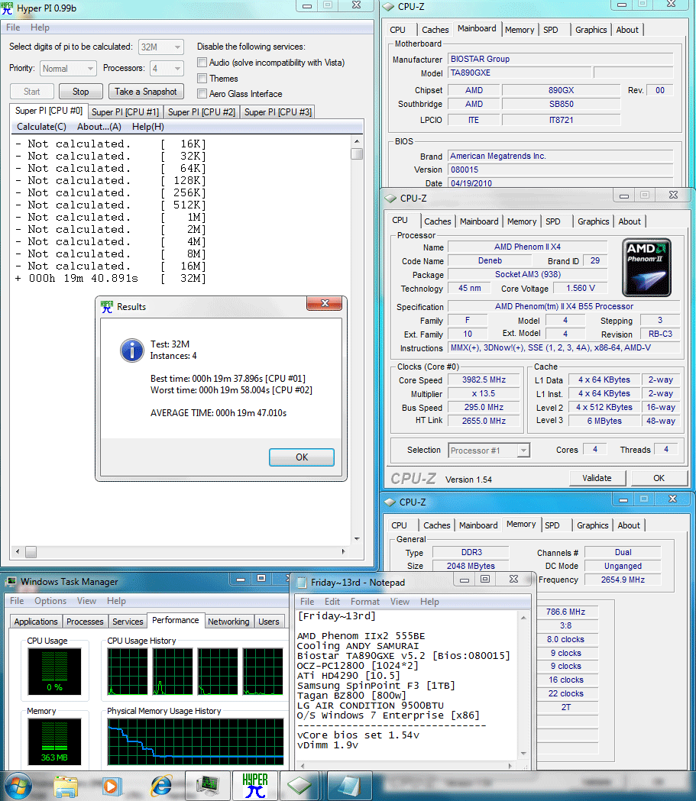696x801 pixels.
Task: Open SPD tab in CPU-Z Memory window
Action: click(x=552, y=525)
